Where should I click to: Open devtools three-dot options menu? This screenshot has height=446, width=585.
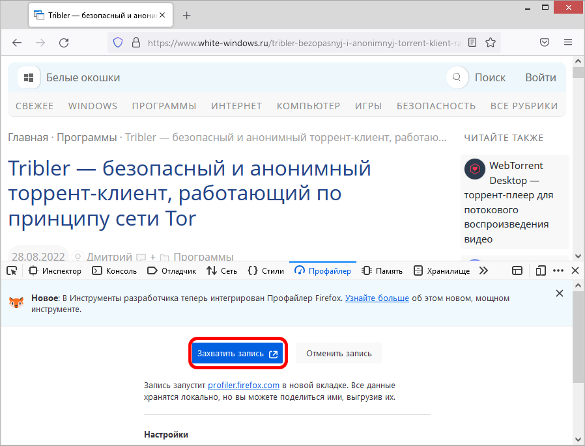point(558,270)
